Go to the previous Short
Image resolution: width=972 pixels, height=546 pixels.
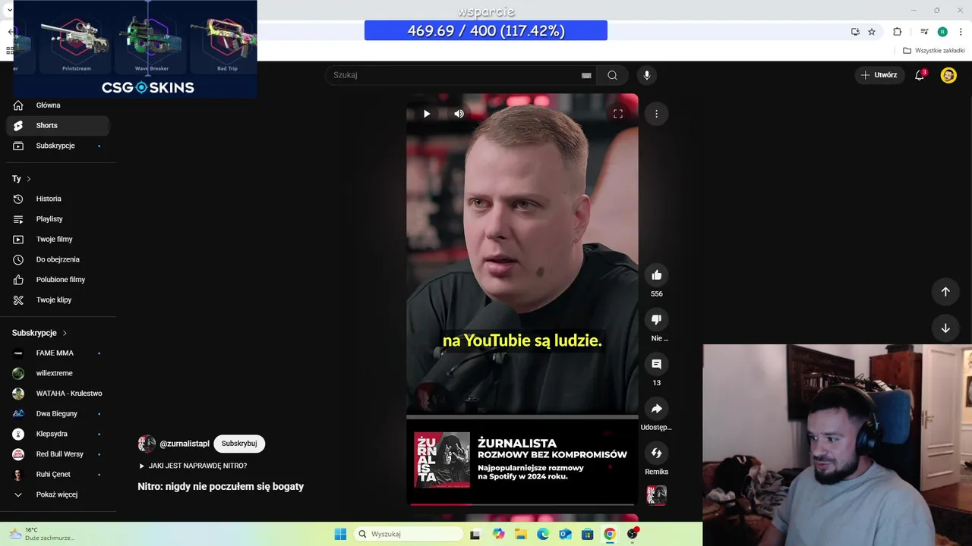pyautogui.click(x=945, y=292)
